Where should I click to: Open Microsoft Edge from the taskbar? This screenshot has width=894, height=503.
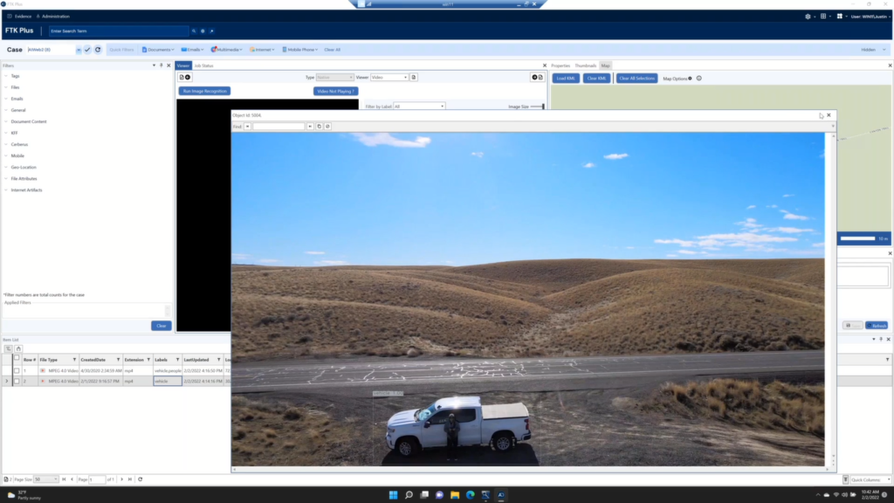[x=471, y=495]
